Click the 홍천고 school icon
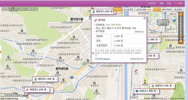 coord(33,51)
